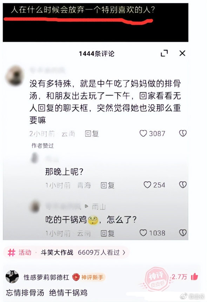Open the hashtag 活动 tag
Screen dimensions: 207x302
point(19,252)
